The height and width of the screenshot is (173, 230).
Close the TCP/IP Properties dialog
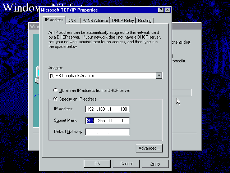(x=167, y=10)
